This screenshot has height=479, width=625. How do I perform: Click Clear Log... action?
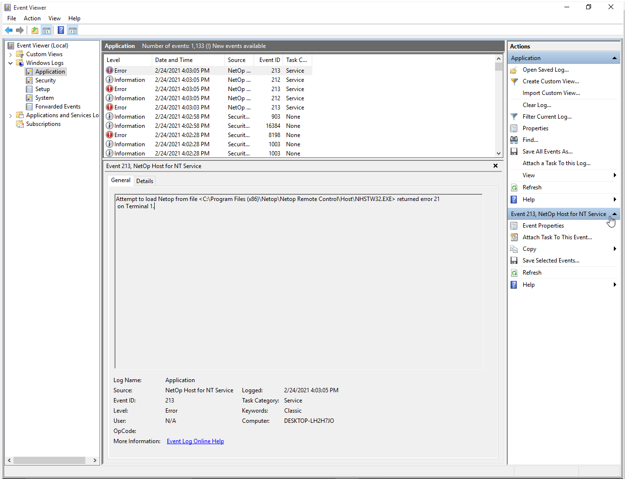(537, 105)
